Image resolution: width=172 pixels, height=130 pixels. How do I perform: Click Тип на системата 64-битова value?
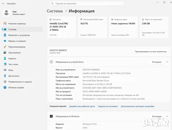coord(111,95)
